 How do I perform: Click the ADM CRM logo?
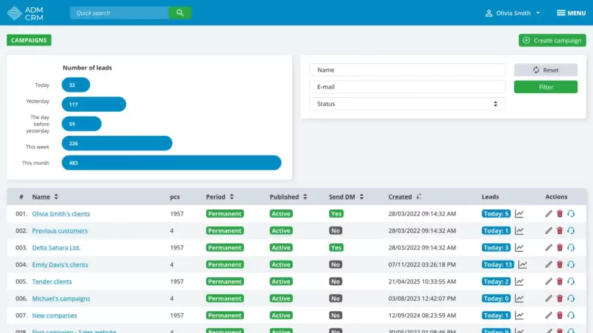point(25,13)
